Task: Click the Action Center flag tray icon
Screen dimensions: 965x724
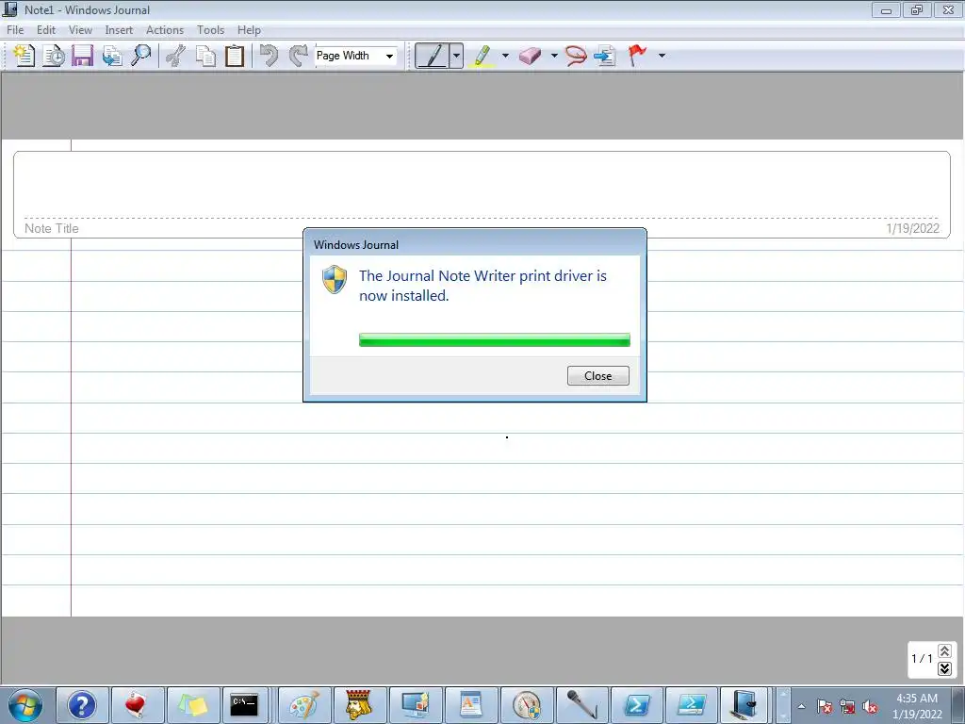Action: 825,707
